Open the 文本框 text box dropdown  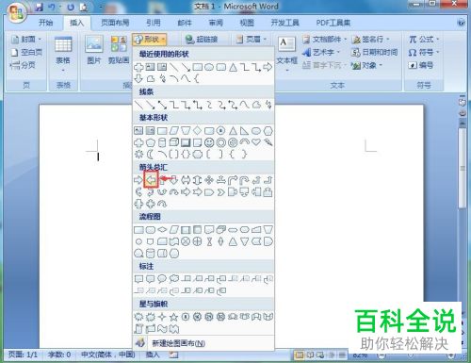[x=286, y=54]
